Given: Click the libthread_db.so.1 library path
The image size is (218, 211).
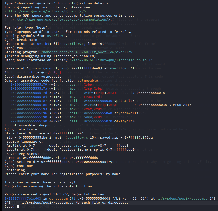Looking at the screenshot, I should (x=111, y=60).
